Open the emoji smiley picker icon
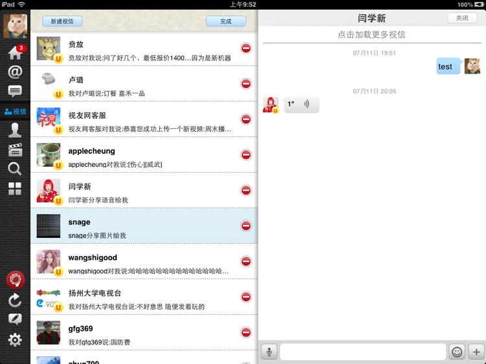Image resolution: width=486 pixels, height=364 pixels. (457, 352)
